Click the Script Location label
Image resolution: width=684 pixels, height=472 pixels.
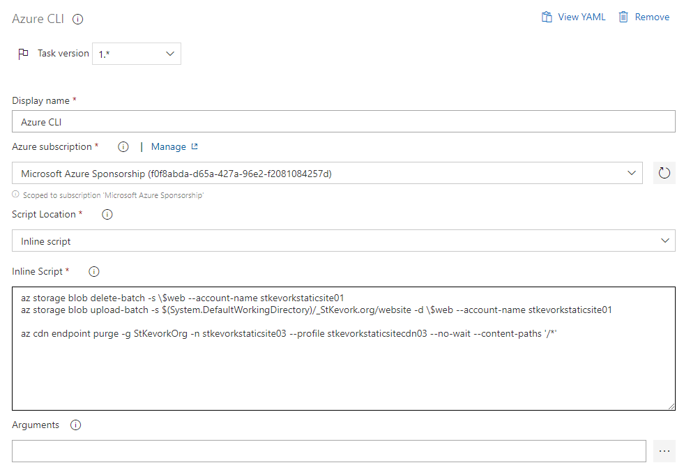[x=44, y=215]
